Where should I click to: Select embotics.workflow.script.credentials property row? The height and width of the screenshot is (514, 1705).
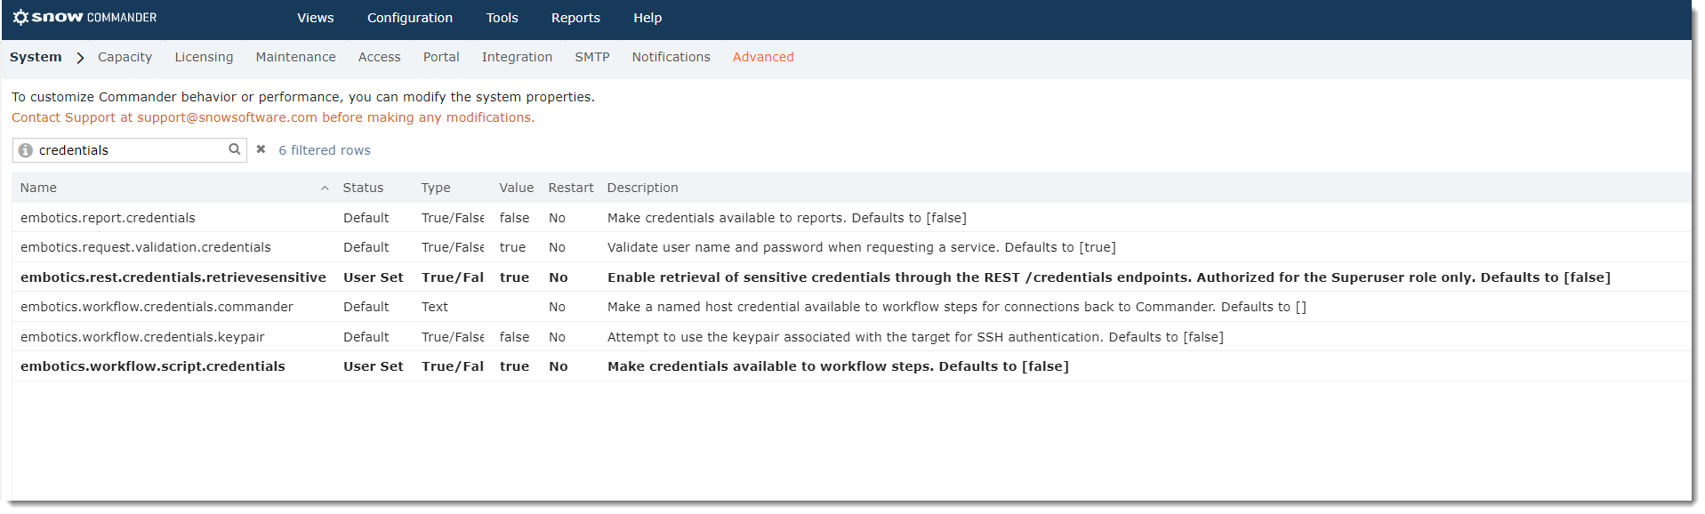click(x=851, y=366)
